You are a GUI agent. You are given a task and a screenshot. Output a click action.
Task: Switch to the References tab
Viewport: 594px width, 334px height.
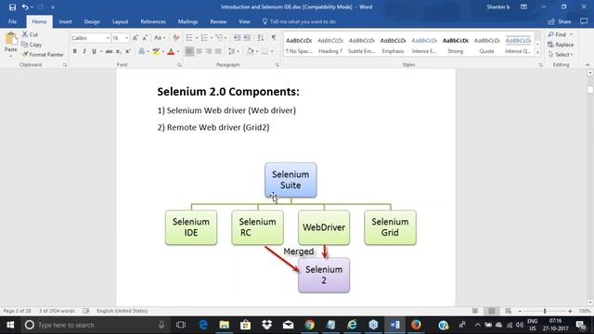pos(153,21)
